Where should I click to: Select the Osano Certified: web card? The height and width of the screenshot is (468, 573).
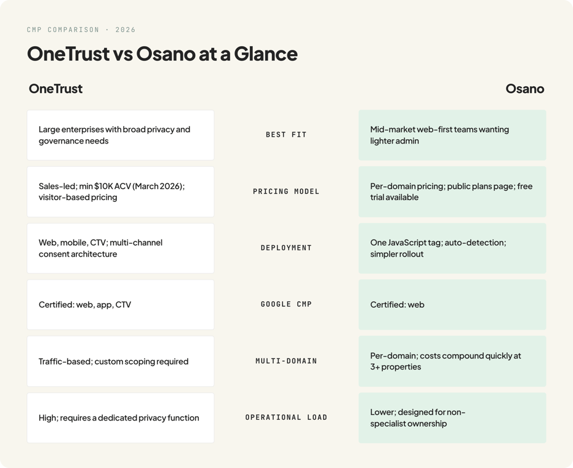(x=452, y=305)
